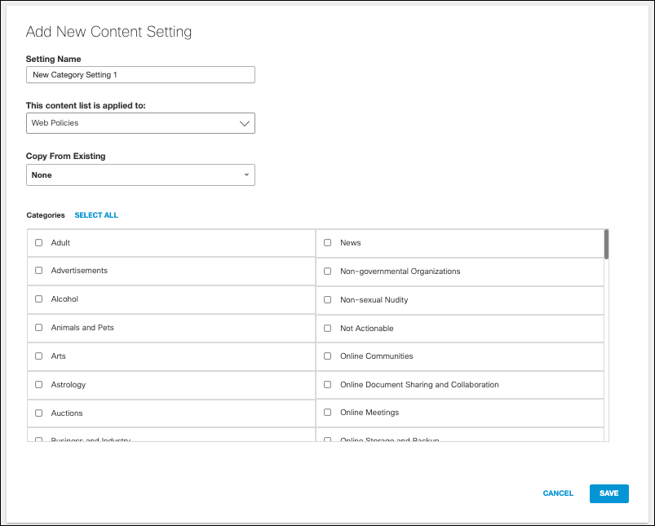Enable the Online Communities checkbox
The width and height of the screenshot is (655, 526).
[328, 356]
